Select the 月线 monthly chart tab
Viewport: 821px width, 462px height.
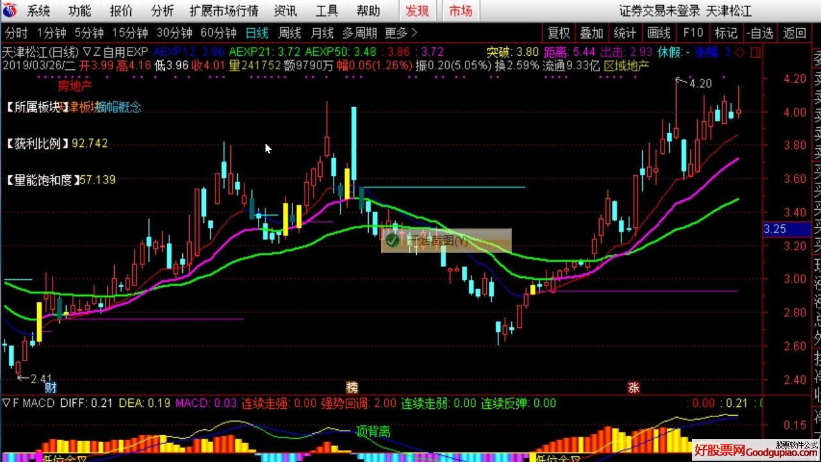[322, 33]
